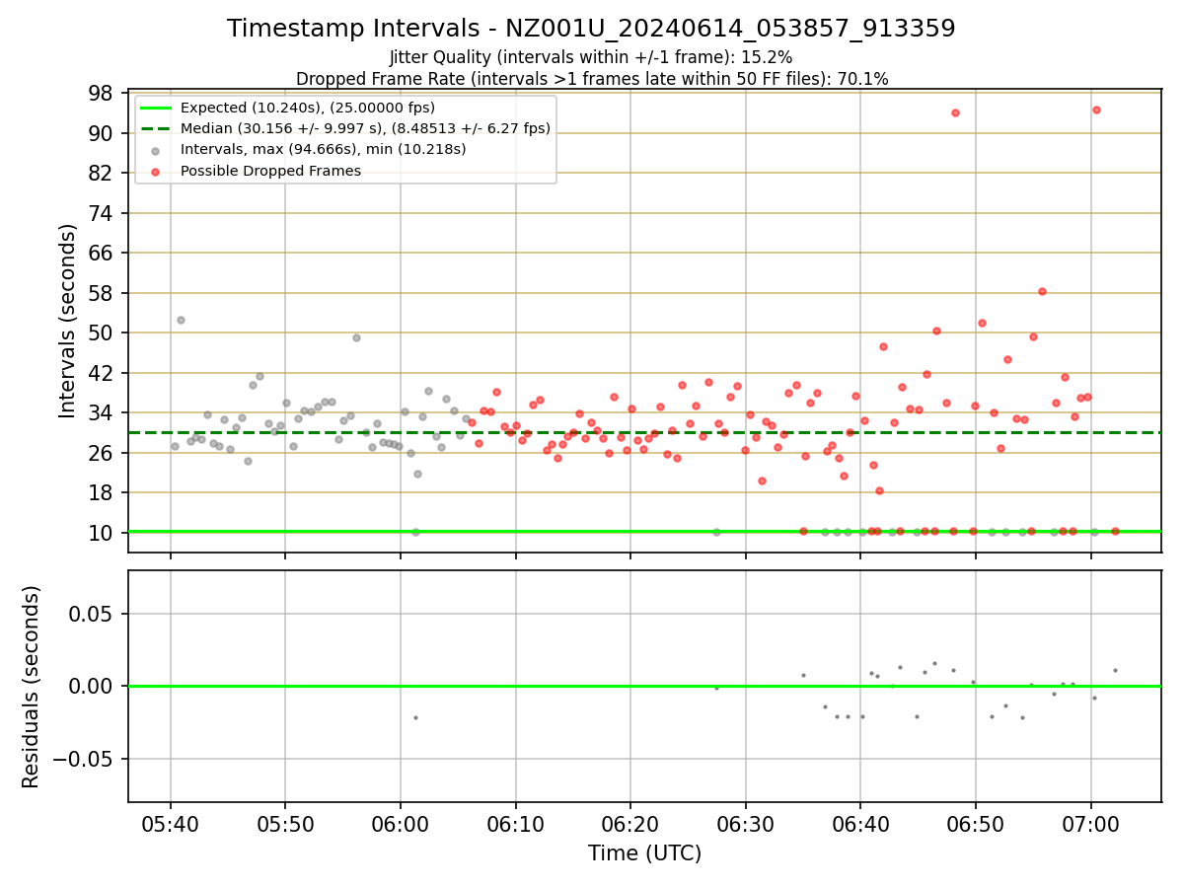Viewport: 1184px width, 888px height.
Task: Click the red outlier point near 94 seconds at 06:48
Action: tap(955, 112)
